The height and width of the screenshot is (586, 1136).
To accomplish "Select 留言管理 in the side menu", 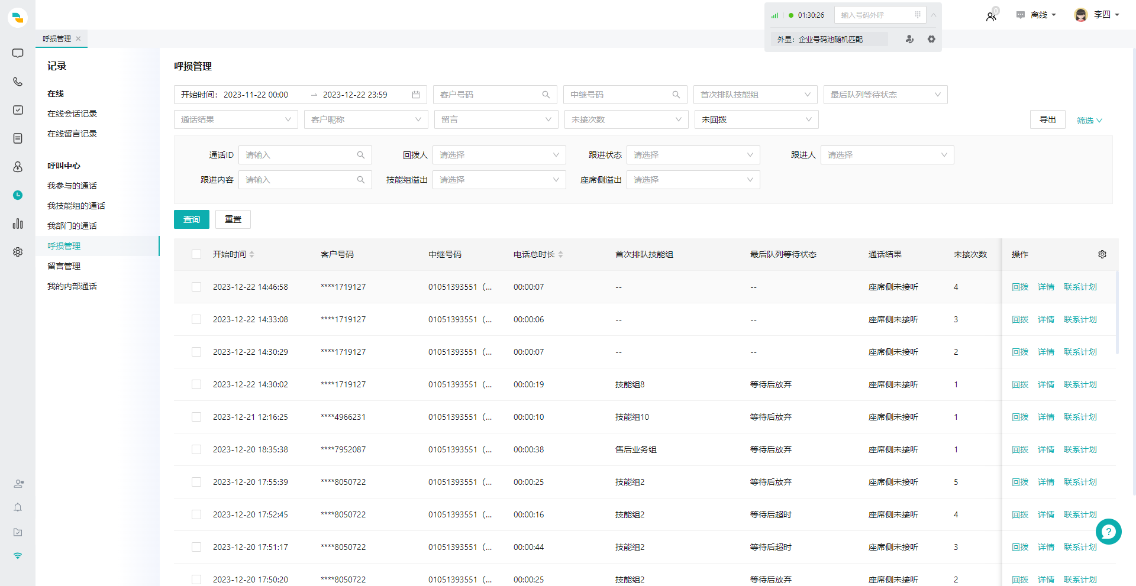I will tap(64, 266).
